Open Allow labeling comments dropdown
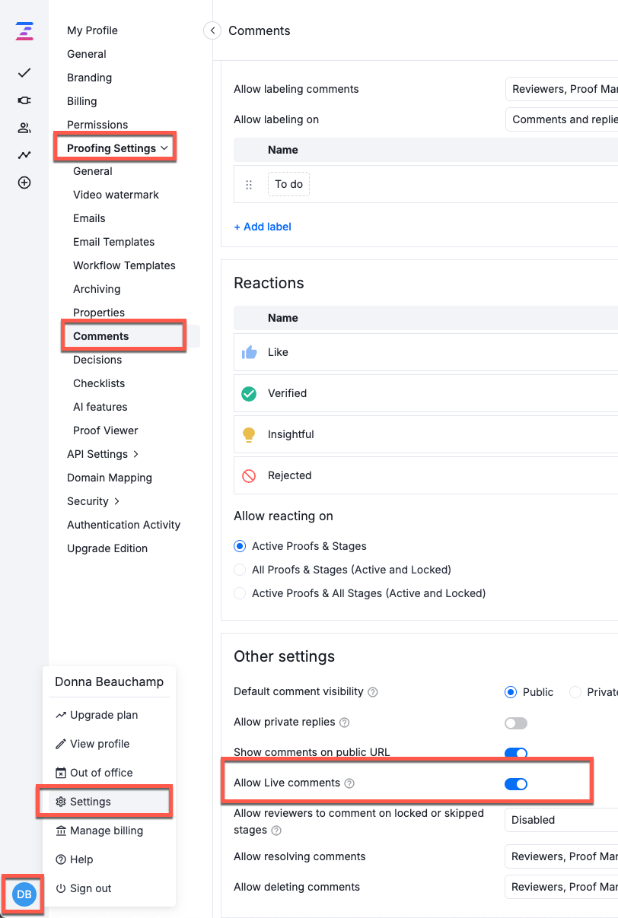 (x=562, y=89)
